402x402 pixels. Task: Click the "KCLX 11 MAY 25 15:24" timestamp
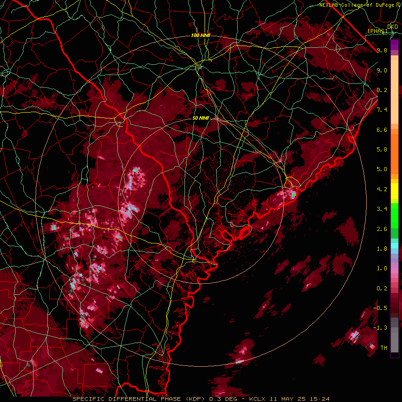pyautogui.click(x=289, y=399)
